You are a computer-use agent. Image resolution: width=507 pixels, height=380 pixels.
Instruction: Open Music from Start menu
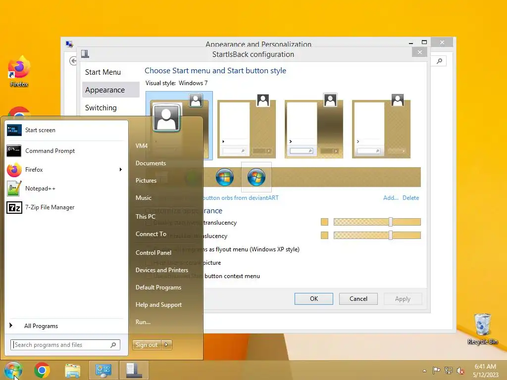click(144, 198)
